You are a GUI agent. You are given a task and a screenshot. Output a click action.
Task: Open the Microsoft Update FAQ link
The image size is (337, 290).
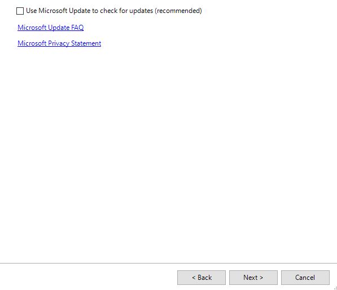(50, 28)
